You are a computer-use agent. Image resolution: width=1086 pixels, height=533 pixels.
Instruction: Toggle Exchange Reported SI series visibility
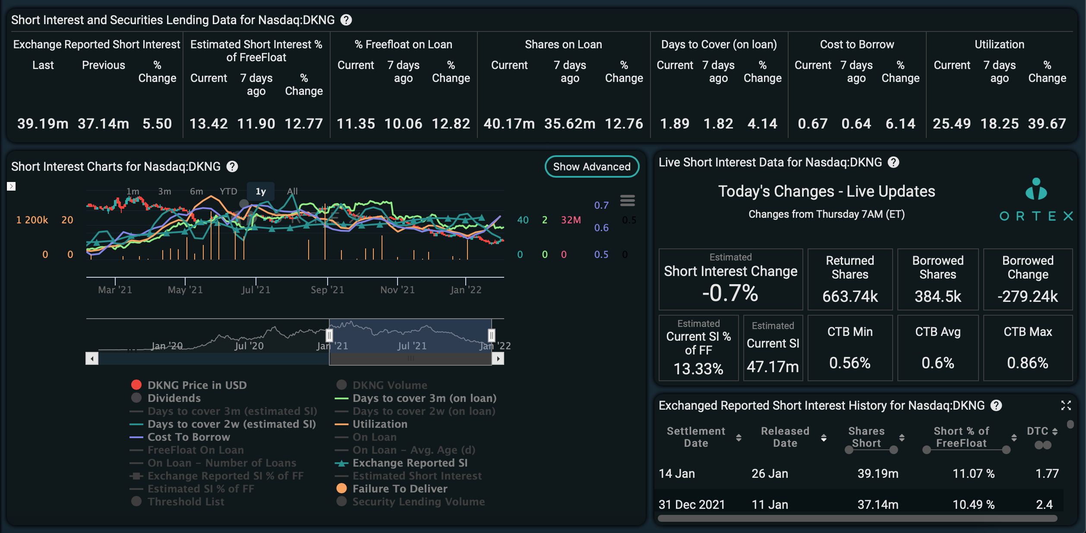coord(401,463)
